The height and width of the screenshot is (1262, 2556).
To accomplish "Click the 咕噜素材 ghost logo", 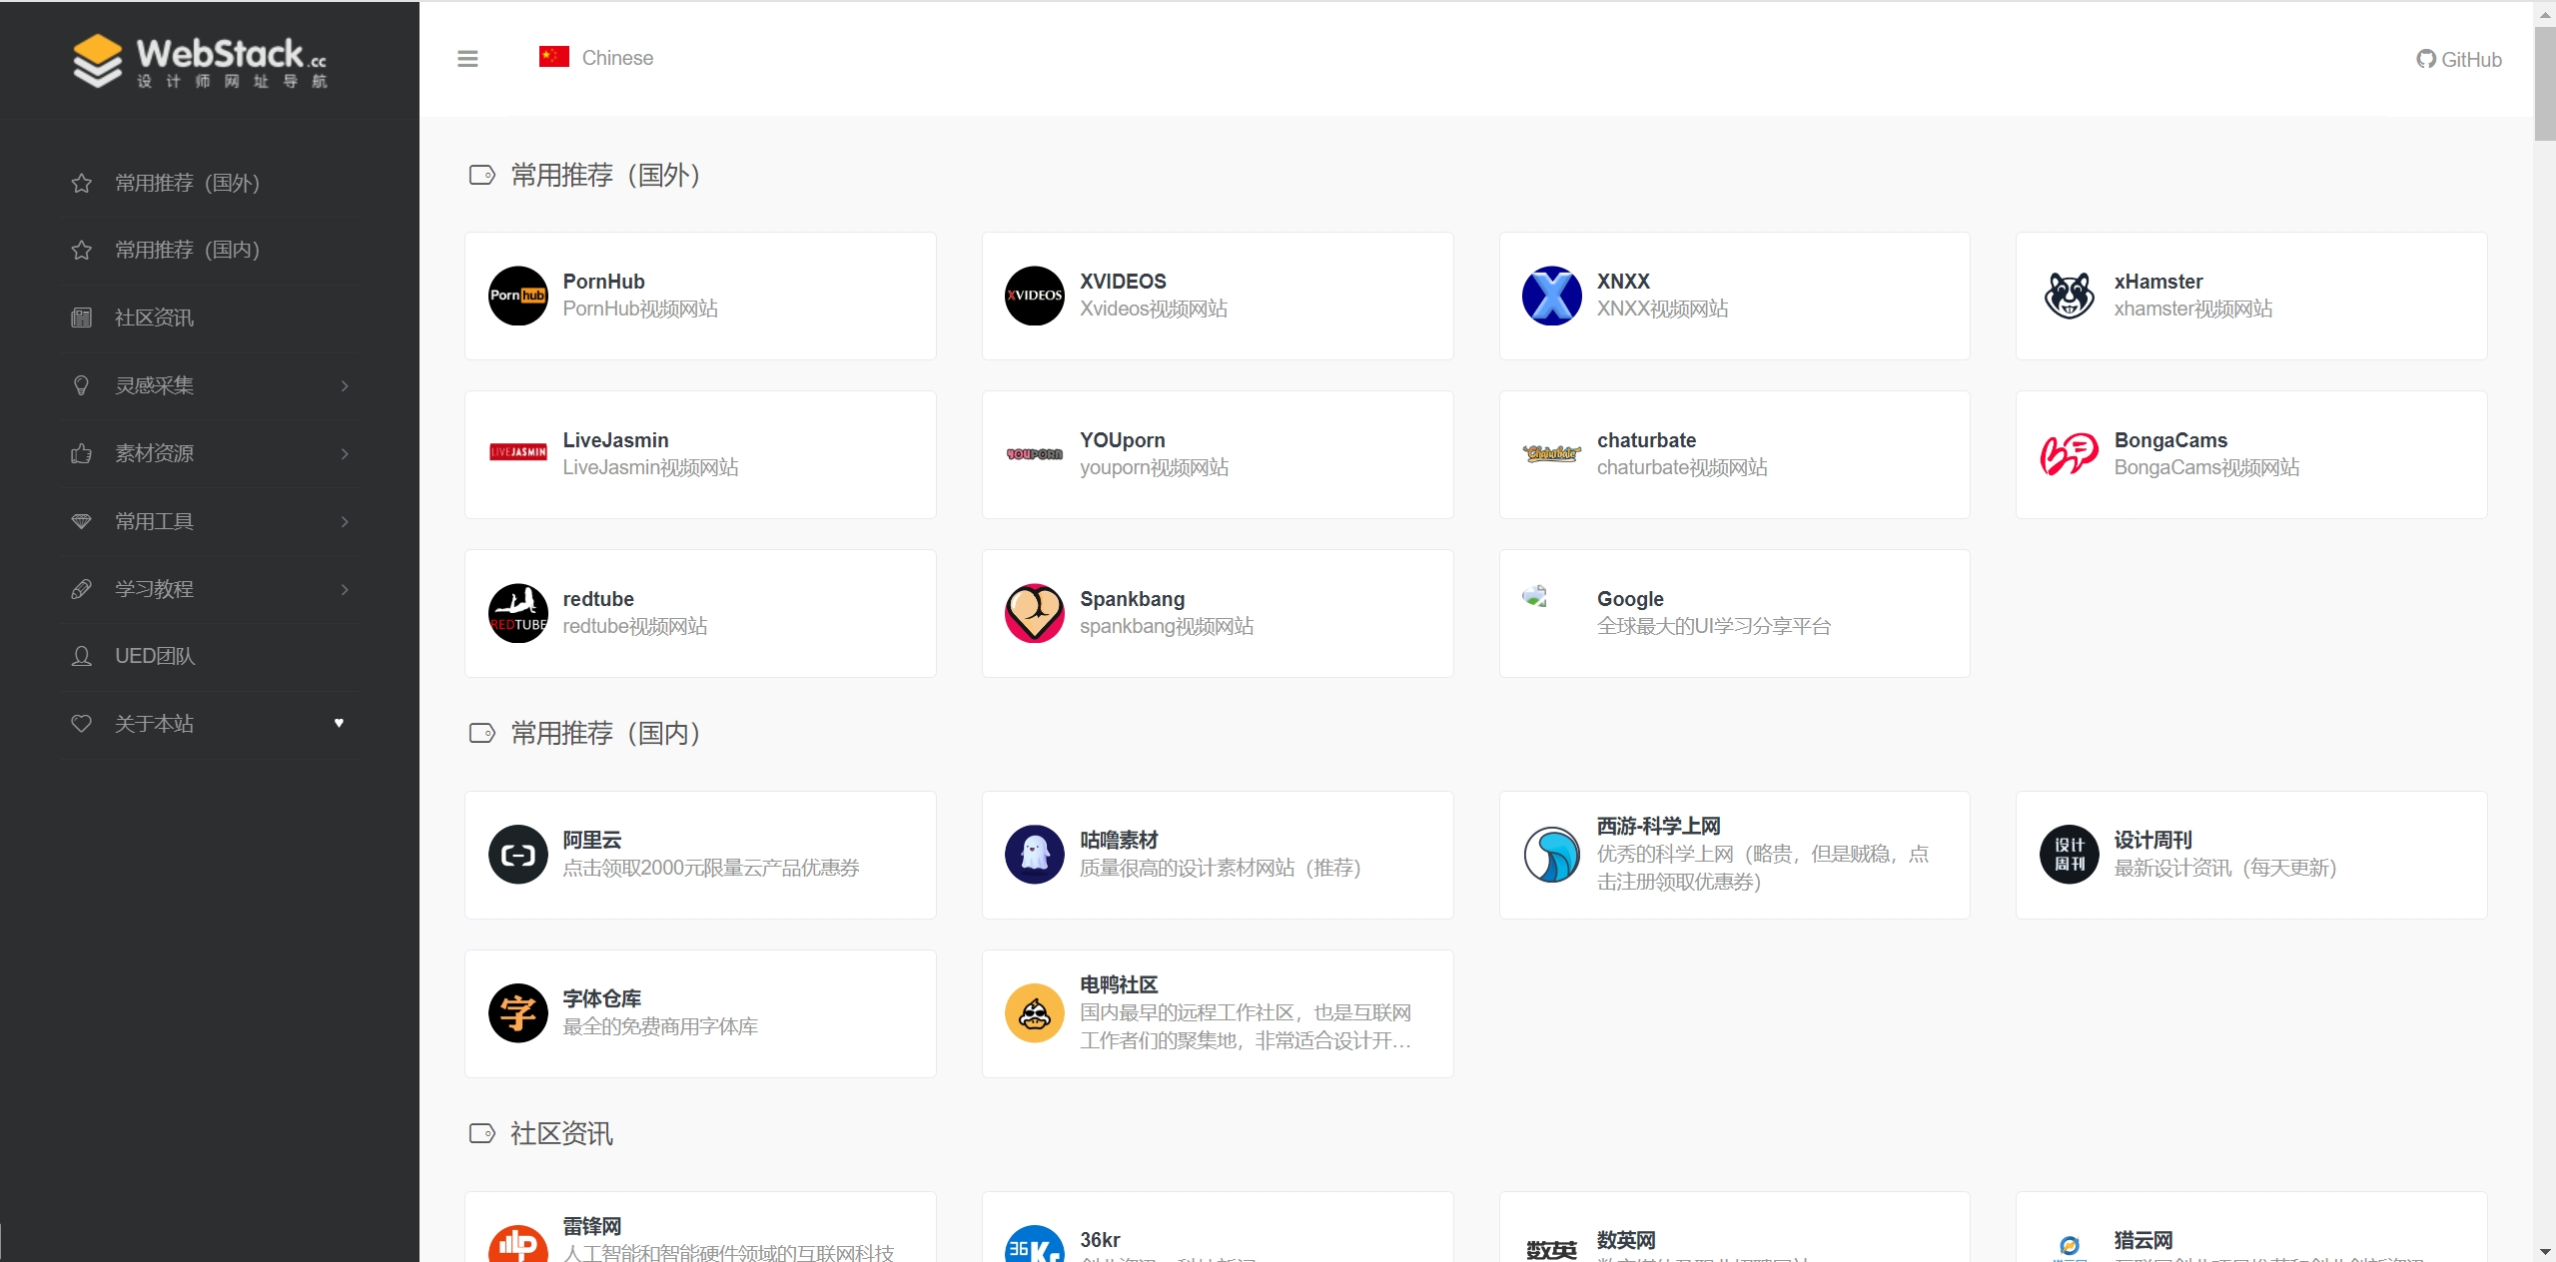I will pos(1035,855).
